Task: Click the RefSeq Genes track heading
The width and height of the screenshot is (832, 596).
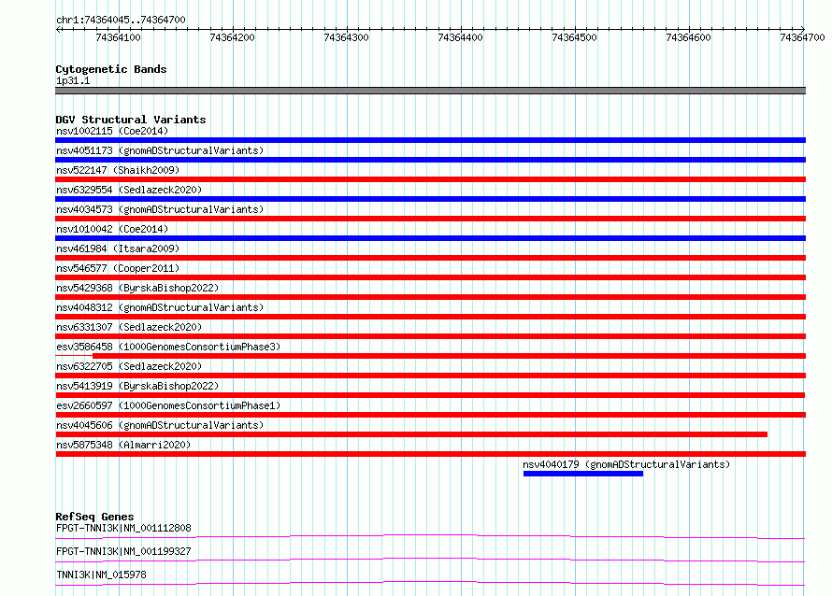Action: click(94, 517)
